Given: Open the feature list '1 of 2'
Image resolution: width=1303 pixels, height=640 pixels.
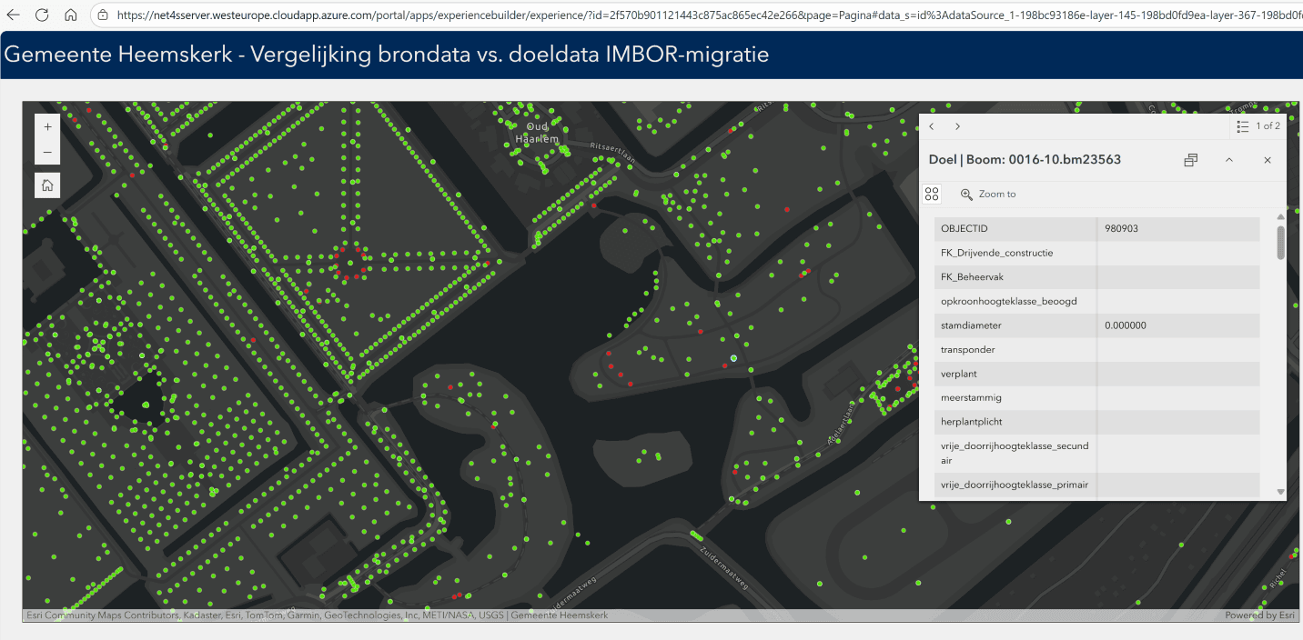Looking at the screenshot, I should tap(1258, 126).
